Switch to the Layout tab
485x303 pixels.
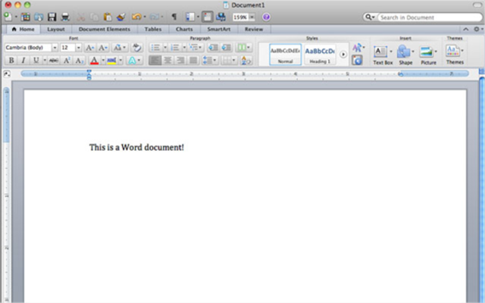56,29
